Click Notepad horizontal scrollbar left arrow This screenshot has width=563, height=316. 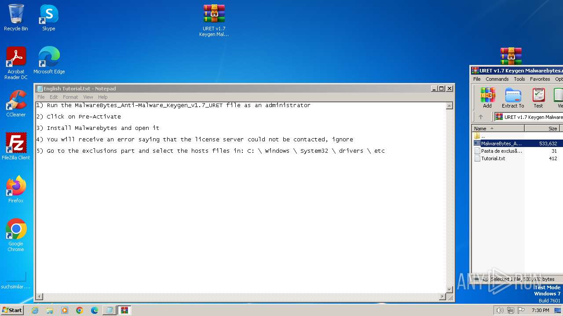pos(39,297)
